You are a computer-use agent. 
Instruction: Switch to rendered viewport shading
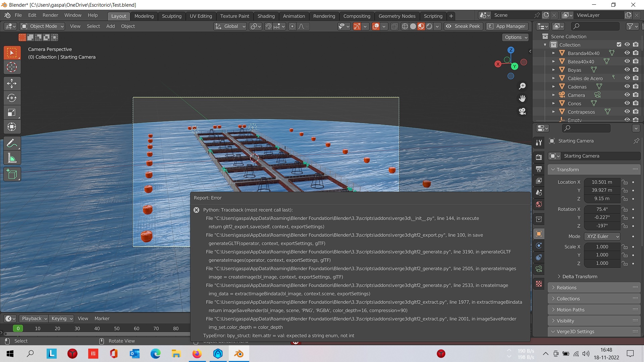coord(429,26)
